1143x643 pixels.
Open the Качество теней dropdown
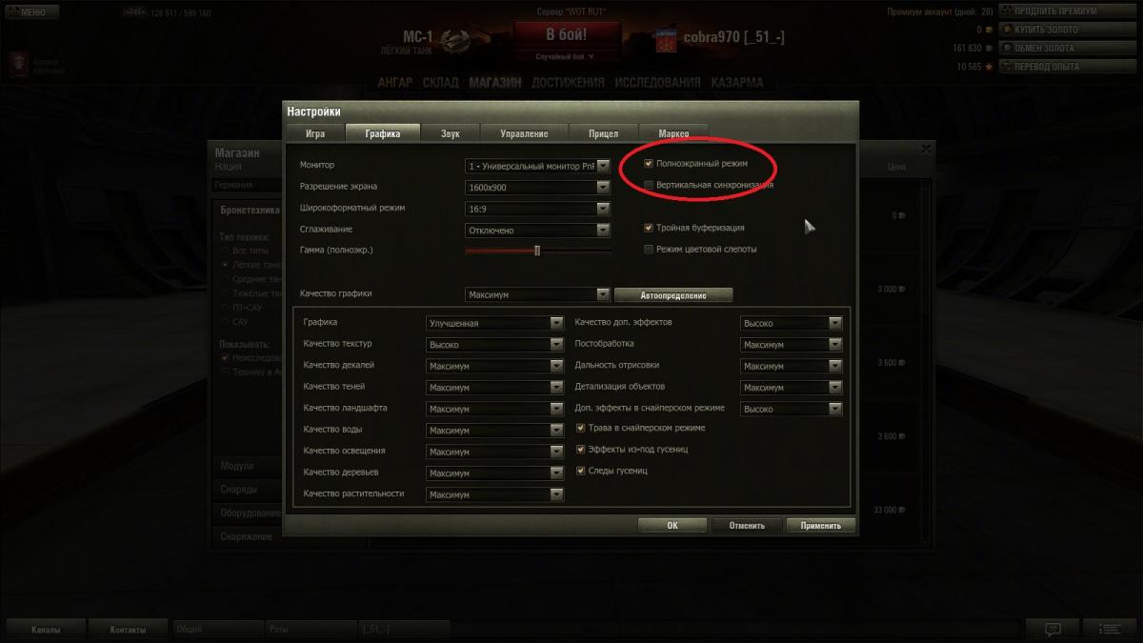[x=495, y=388]
